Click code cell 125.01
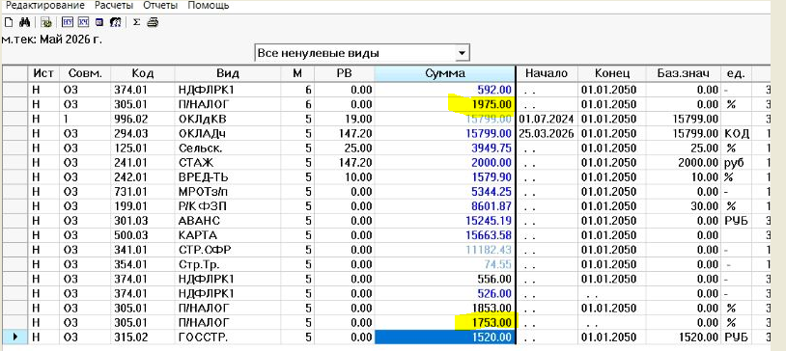 pos(142,148)
